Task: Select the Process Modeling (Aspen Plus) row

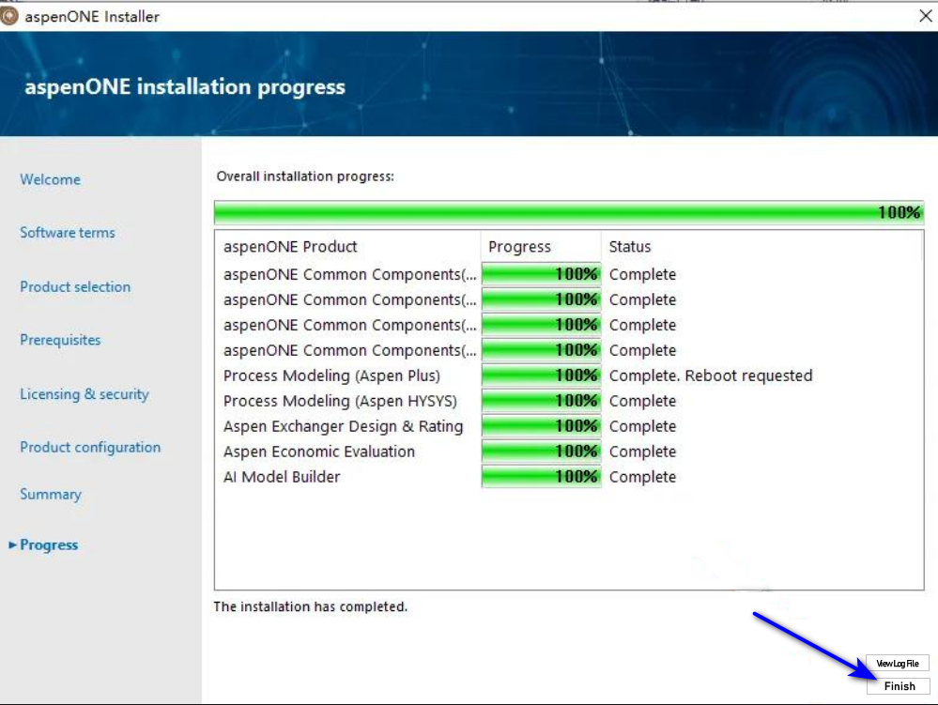Action: [569, 375]
